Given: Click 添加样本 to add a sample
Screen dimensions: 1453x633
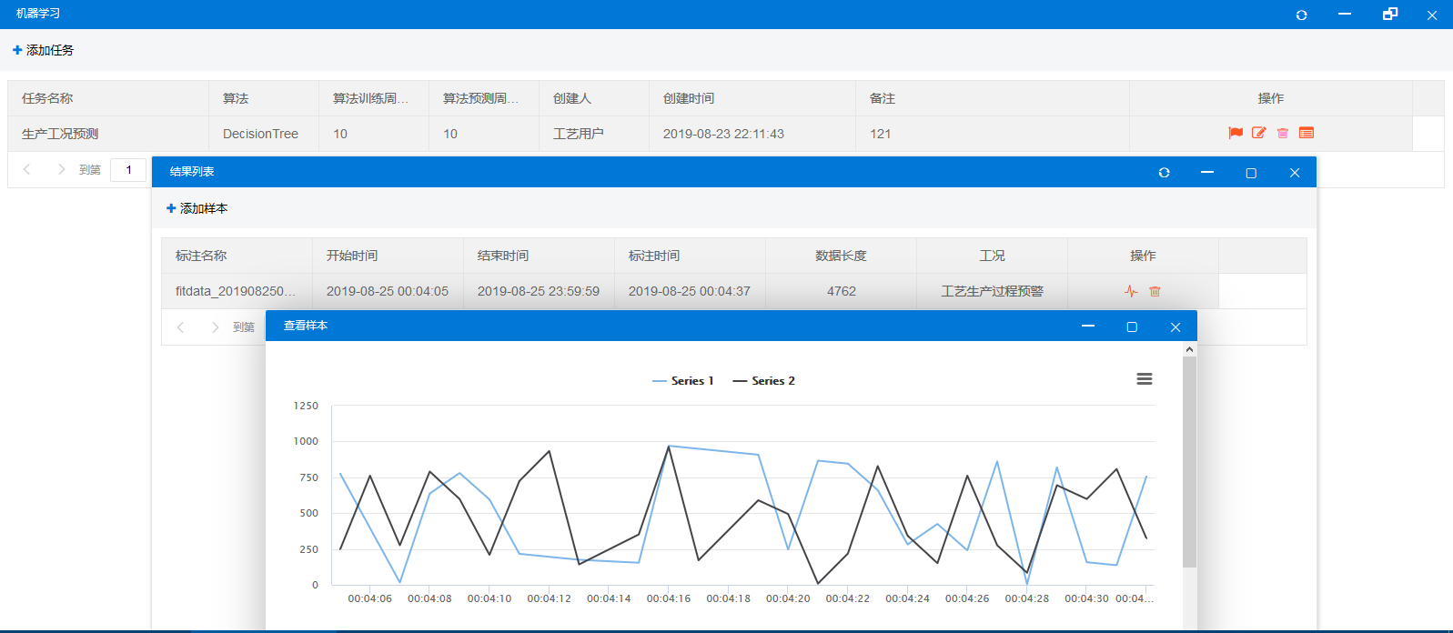Looking at the screenshot, I should pos(197,208).
